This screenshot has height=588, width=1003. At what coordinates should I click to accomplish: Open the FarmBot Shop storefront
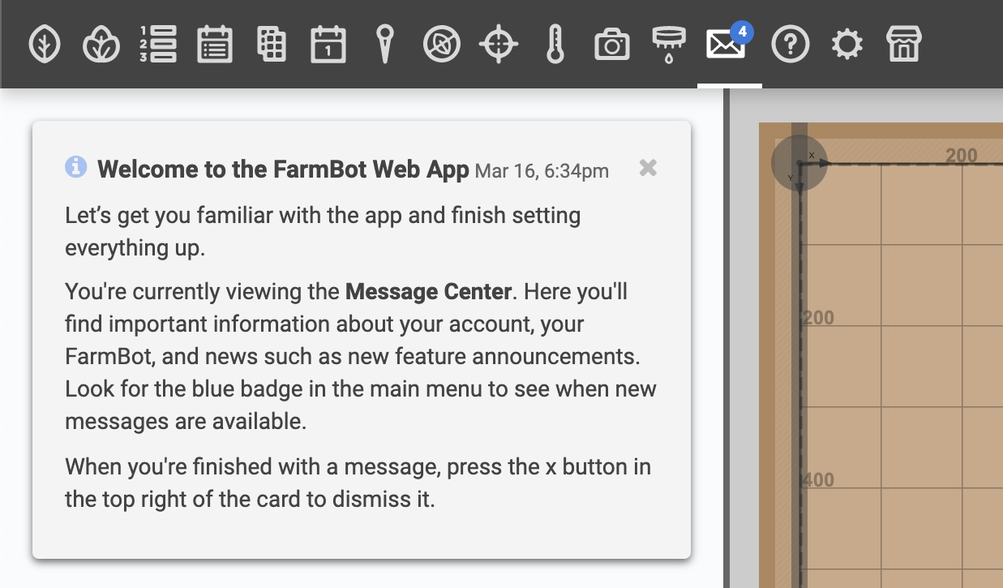[904, 45]
